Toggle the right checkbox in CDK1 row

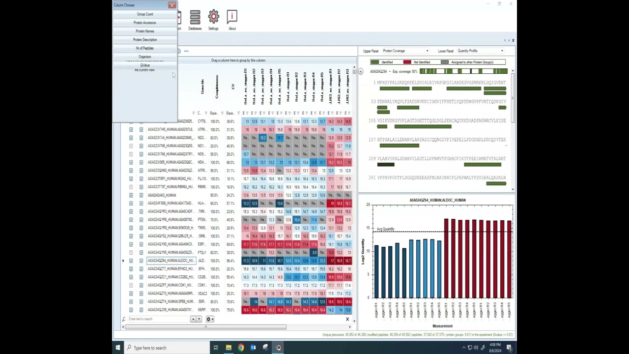click(x=141, y=285)
